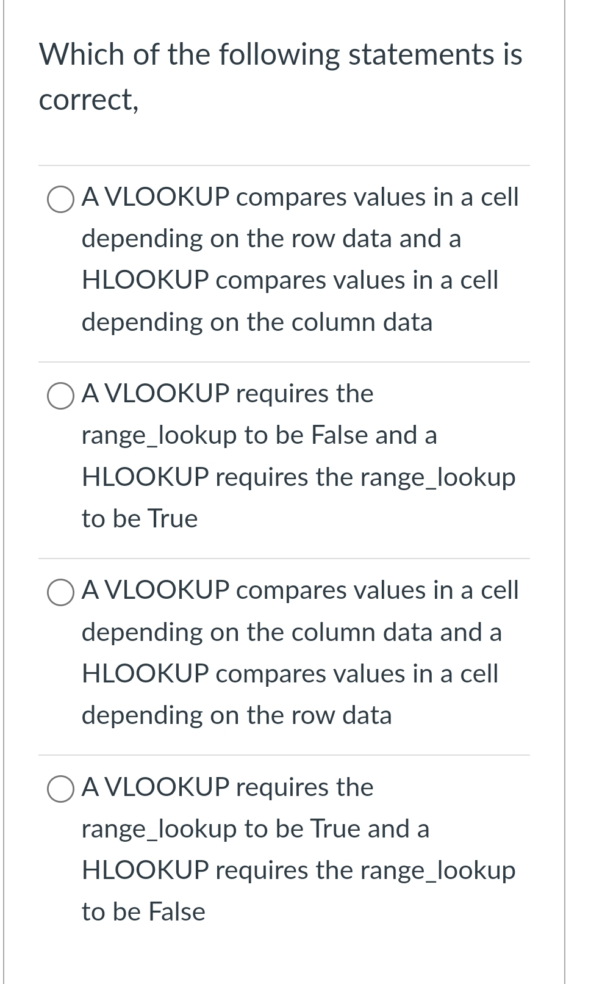This screenshot has height=984, width=591.
Task: Click the word HLOOKUP in the first answer
Action: pyautogui.click(x=145, y=280)
